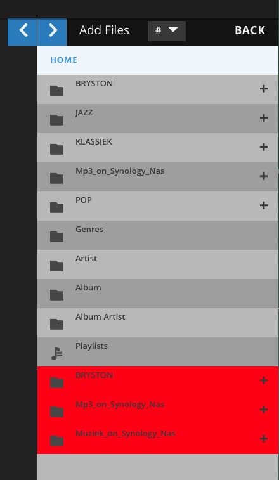Screen dimensions: 279x480
Task: Go to previous page with left arrow
Action: coord(22,32)
